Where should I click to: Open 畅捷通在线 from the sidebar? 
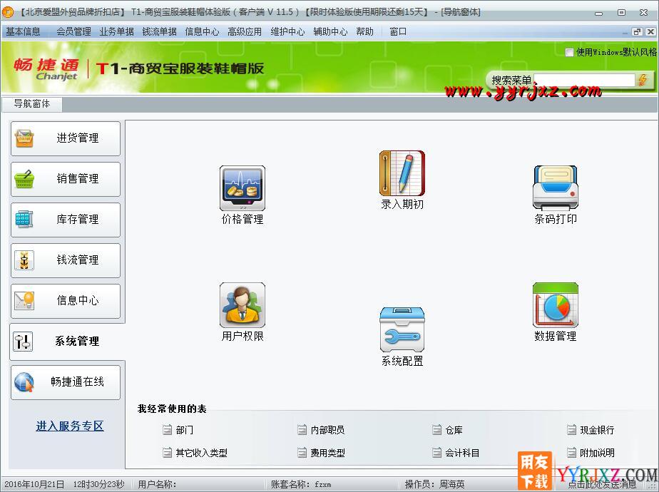[66, 382]
